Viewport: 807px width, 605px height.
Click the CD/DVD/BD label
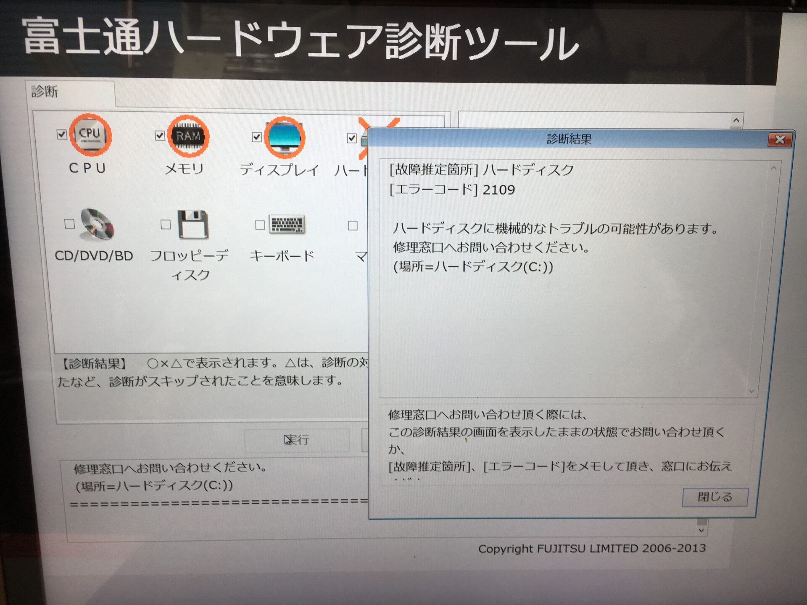pos(94,256)
